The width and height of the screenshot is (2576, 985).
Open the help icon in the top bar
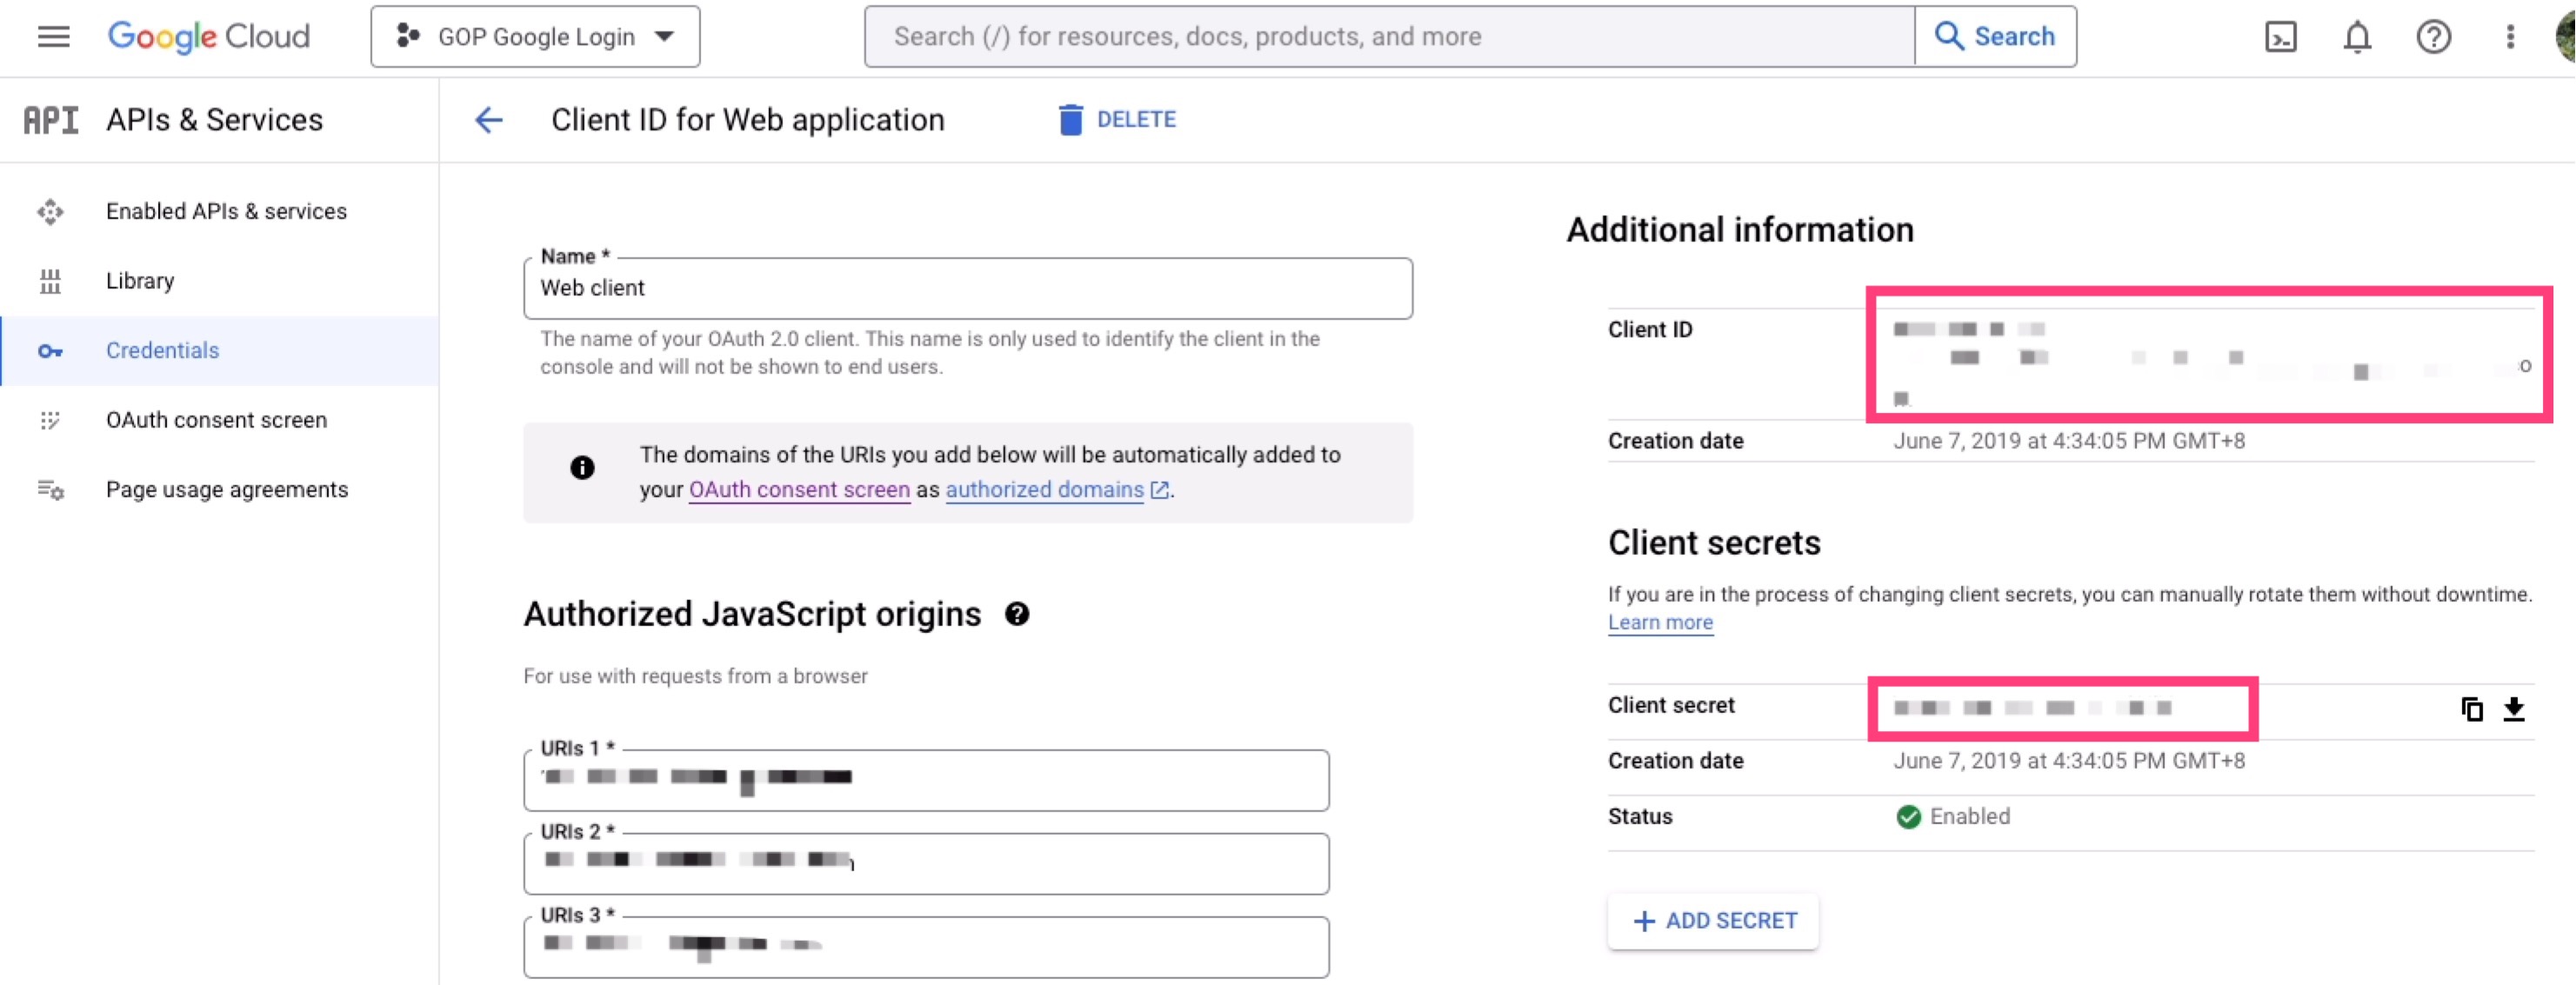[2433, 37]
